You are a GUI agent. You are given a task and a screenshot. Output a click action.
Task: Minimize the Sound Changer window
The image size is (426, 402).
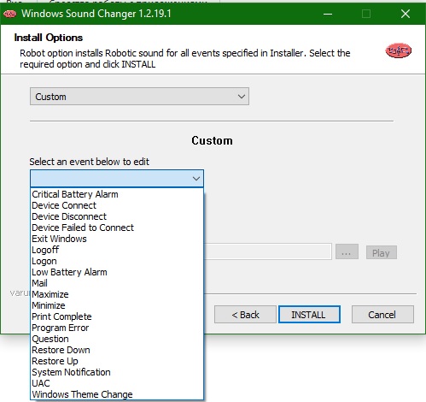click(x=328, y=14)
